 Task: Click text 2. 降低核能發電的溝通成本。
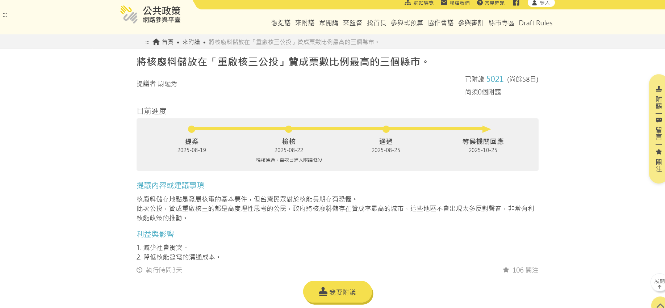pos(179,257)
